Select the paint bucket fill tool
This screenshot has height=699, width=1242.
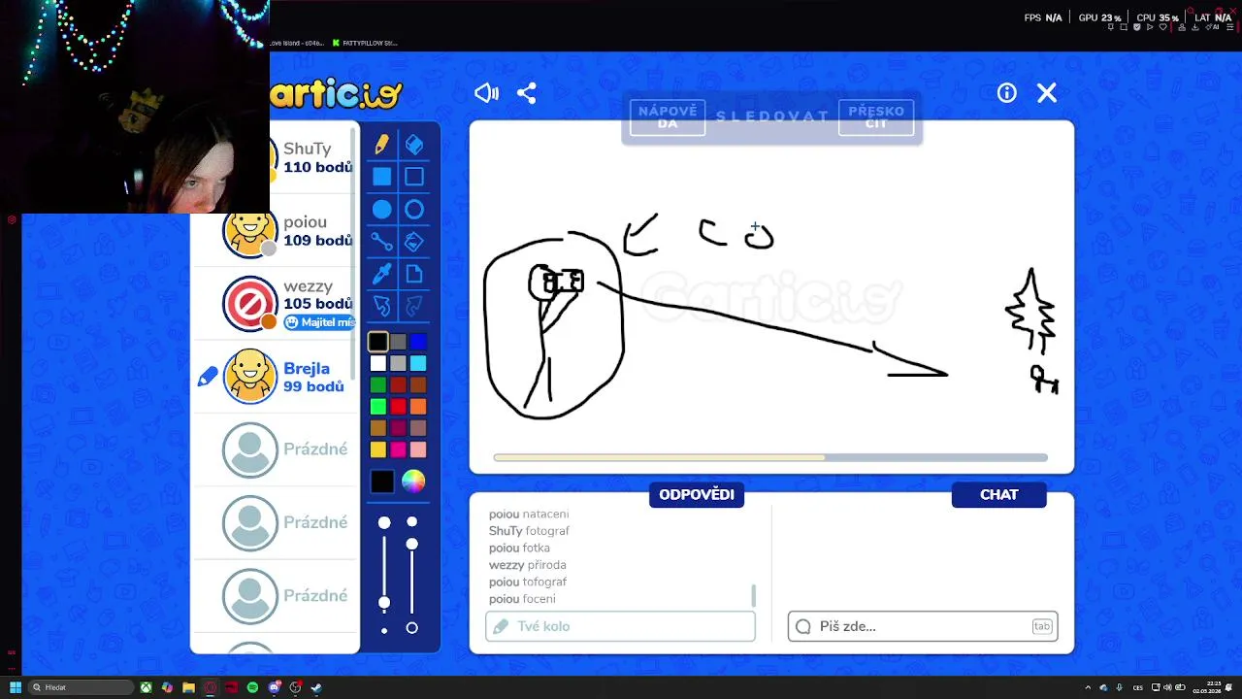pos(414,242)
